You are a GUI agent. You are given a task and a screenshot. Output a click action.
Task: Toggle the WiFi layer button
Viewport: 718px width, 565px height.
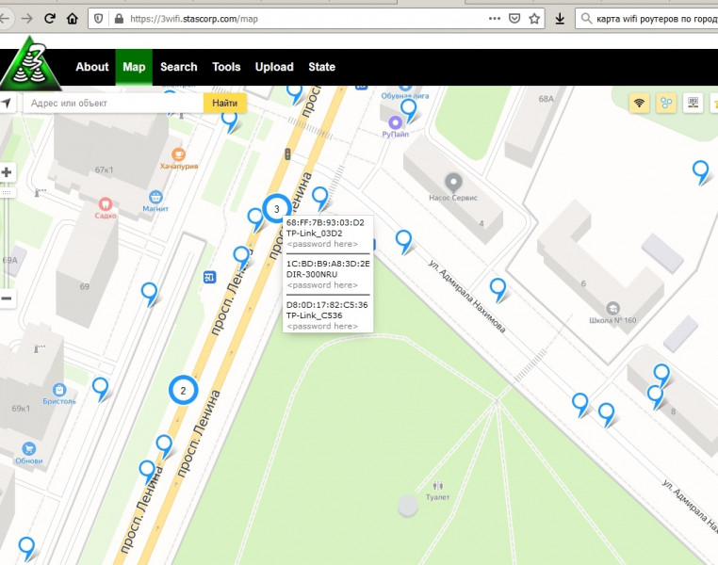click(640, 103)
